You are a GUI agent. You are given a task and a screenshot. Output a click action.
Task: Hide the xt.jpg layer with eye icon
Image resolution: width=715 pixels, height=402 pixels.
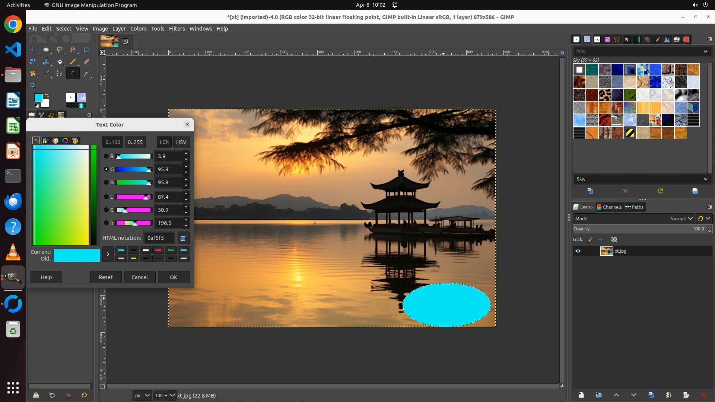pyautogui.click(x=578, y=251)
